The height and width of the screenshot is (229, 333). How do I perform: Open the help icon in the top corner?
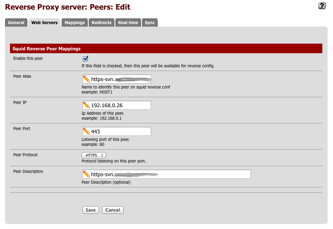click(x=321, y=5)
